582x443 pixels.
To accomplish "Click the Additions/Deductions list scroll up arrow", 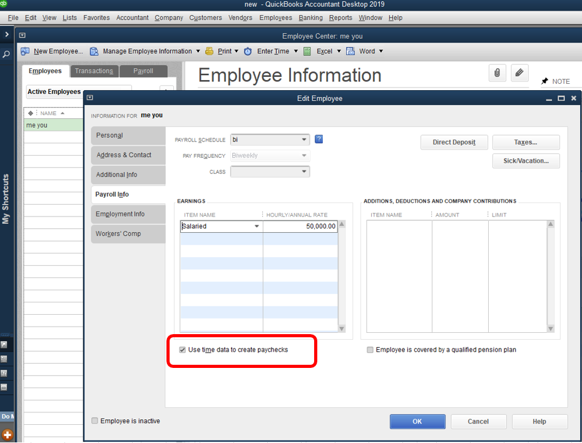I will pos(551,224).
